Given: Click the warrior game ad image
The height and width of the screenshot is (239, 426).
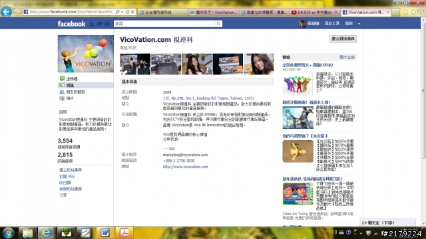Looking at the screenshot, I should click(x=298, y=118).
